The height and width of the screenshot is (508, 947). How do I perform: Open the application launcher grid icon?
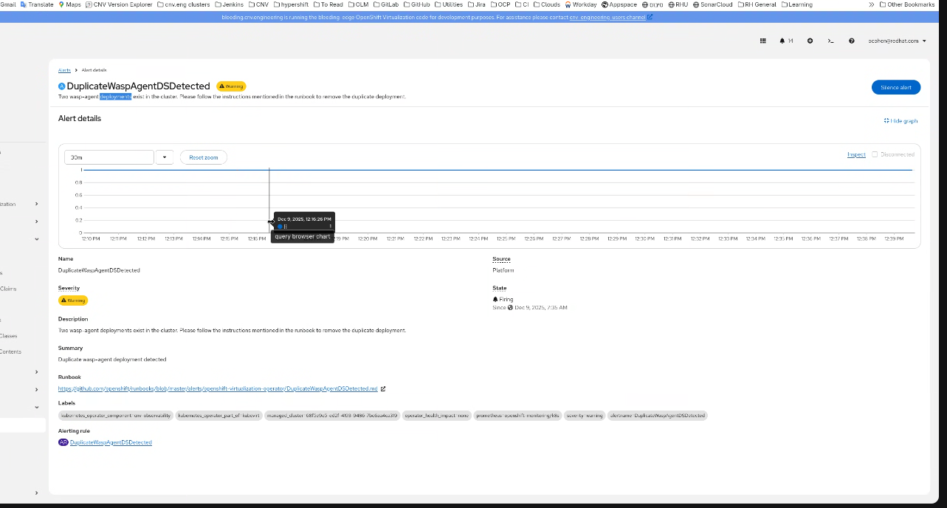763,41
